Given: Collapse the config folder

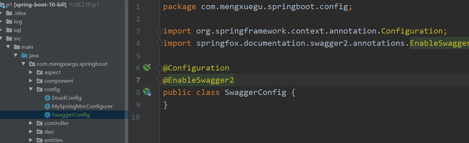Looking at the screenshot, I should pos(31,89).
